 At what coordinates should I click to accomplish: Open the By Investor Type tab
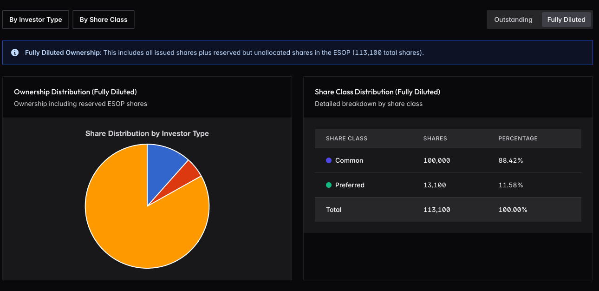coord(36,20)
